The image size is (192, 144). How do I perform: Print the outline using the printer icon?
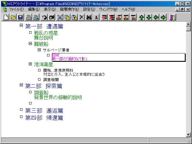click(x=28, y=17)
